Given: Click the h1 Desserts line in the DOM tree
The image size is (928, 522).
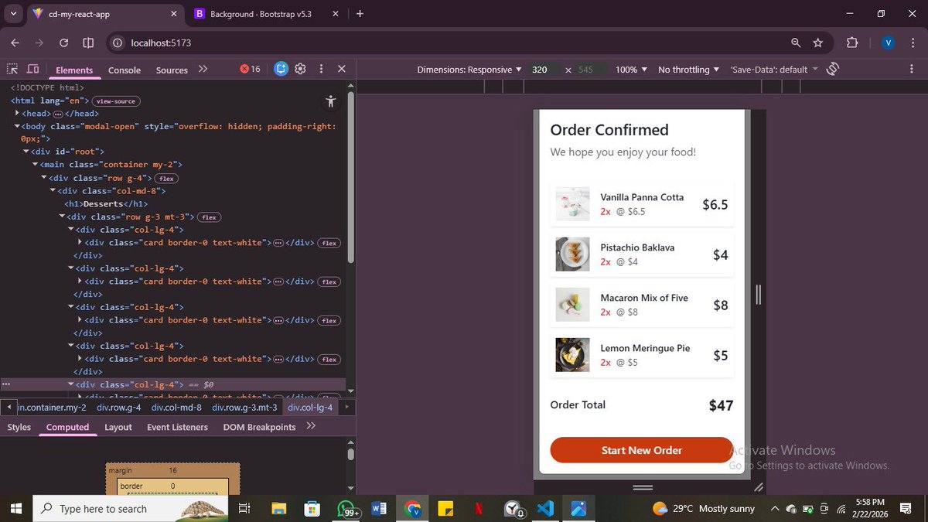Looking at the screenshot, I should [x=107, y=204].
